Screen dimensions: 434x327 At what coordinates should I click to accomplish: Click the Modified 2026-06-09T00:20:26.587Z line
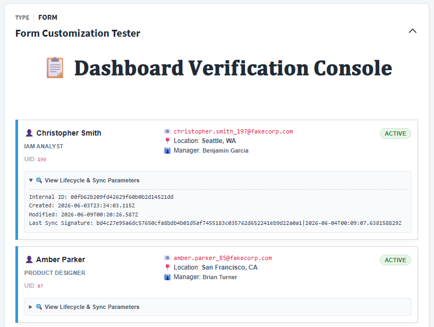point(83,214)
